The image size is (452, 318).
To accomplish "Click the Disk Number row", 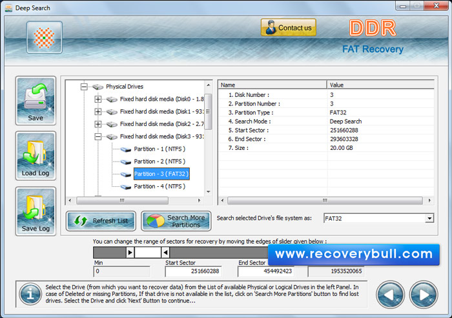I will point(326,94).
